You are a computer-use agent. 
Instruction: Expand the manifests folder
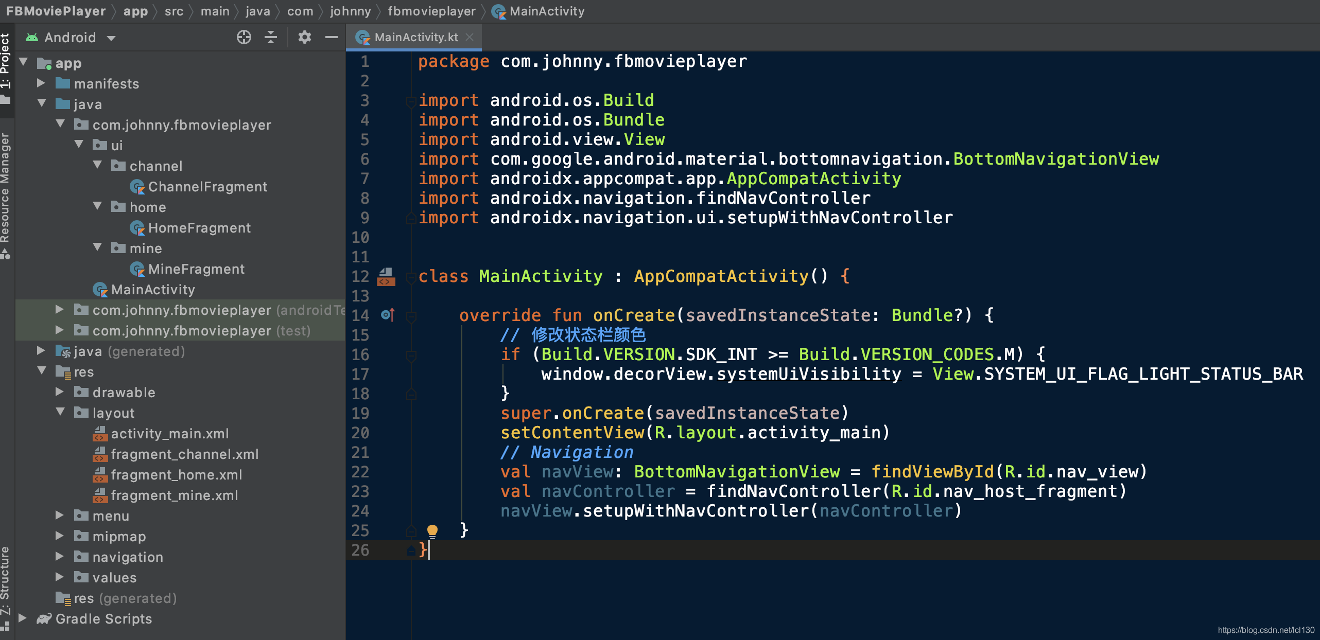tap(41, 83)
